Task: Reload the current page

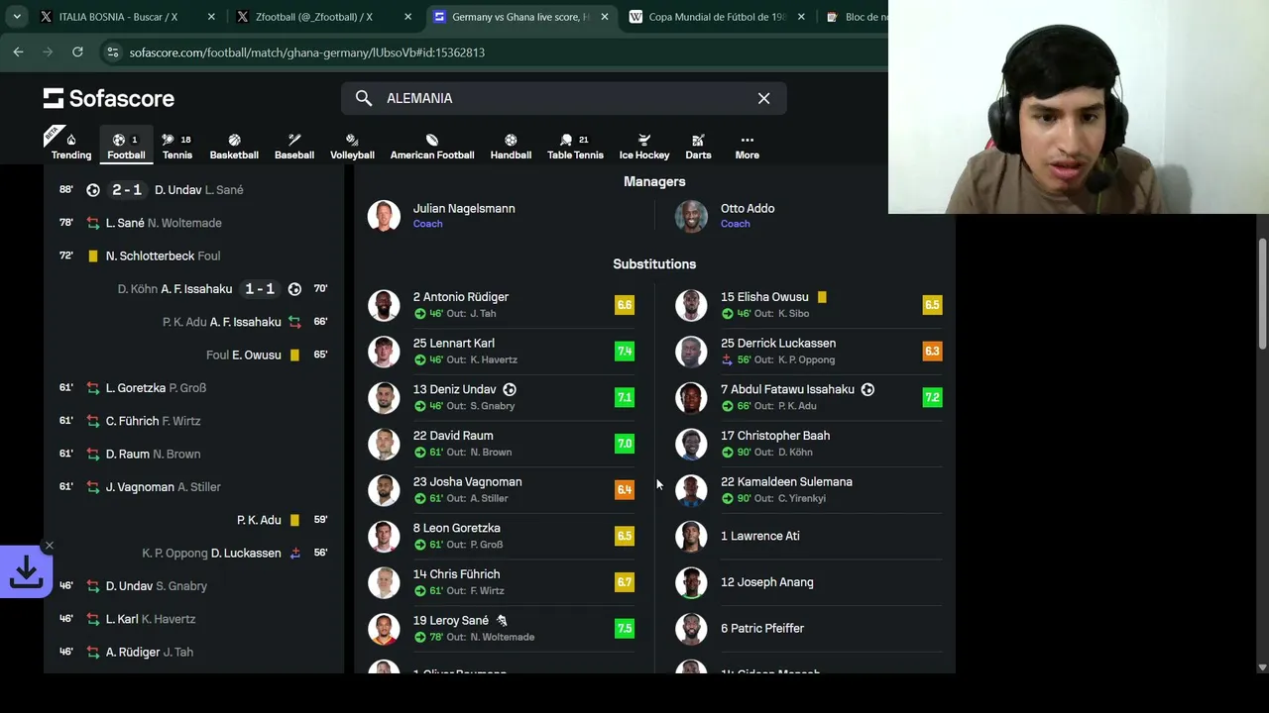Action: [77, 52]
